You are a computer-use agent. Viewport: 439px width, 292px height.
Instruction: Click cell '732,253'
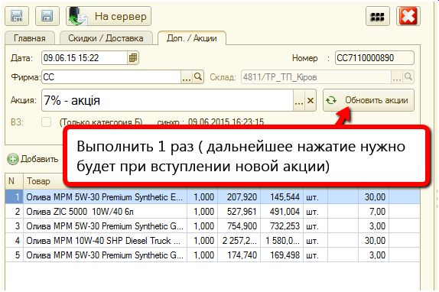(282, 226)
